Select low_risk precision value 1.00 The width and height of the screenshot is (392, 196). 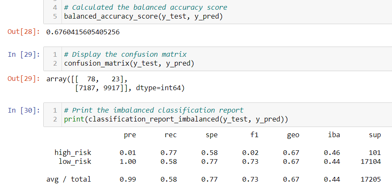point(128,162)
